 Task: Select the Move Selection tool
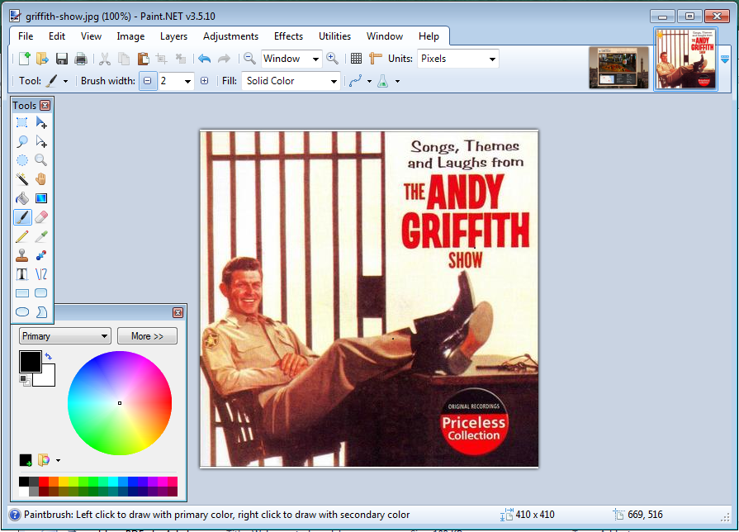(x=41, y=141)
